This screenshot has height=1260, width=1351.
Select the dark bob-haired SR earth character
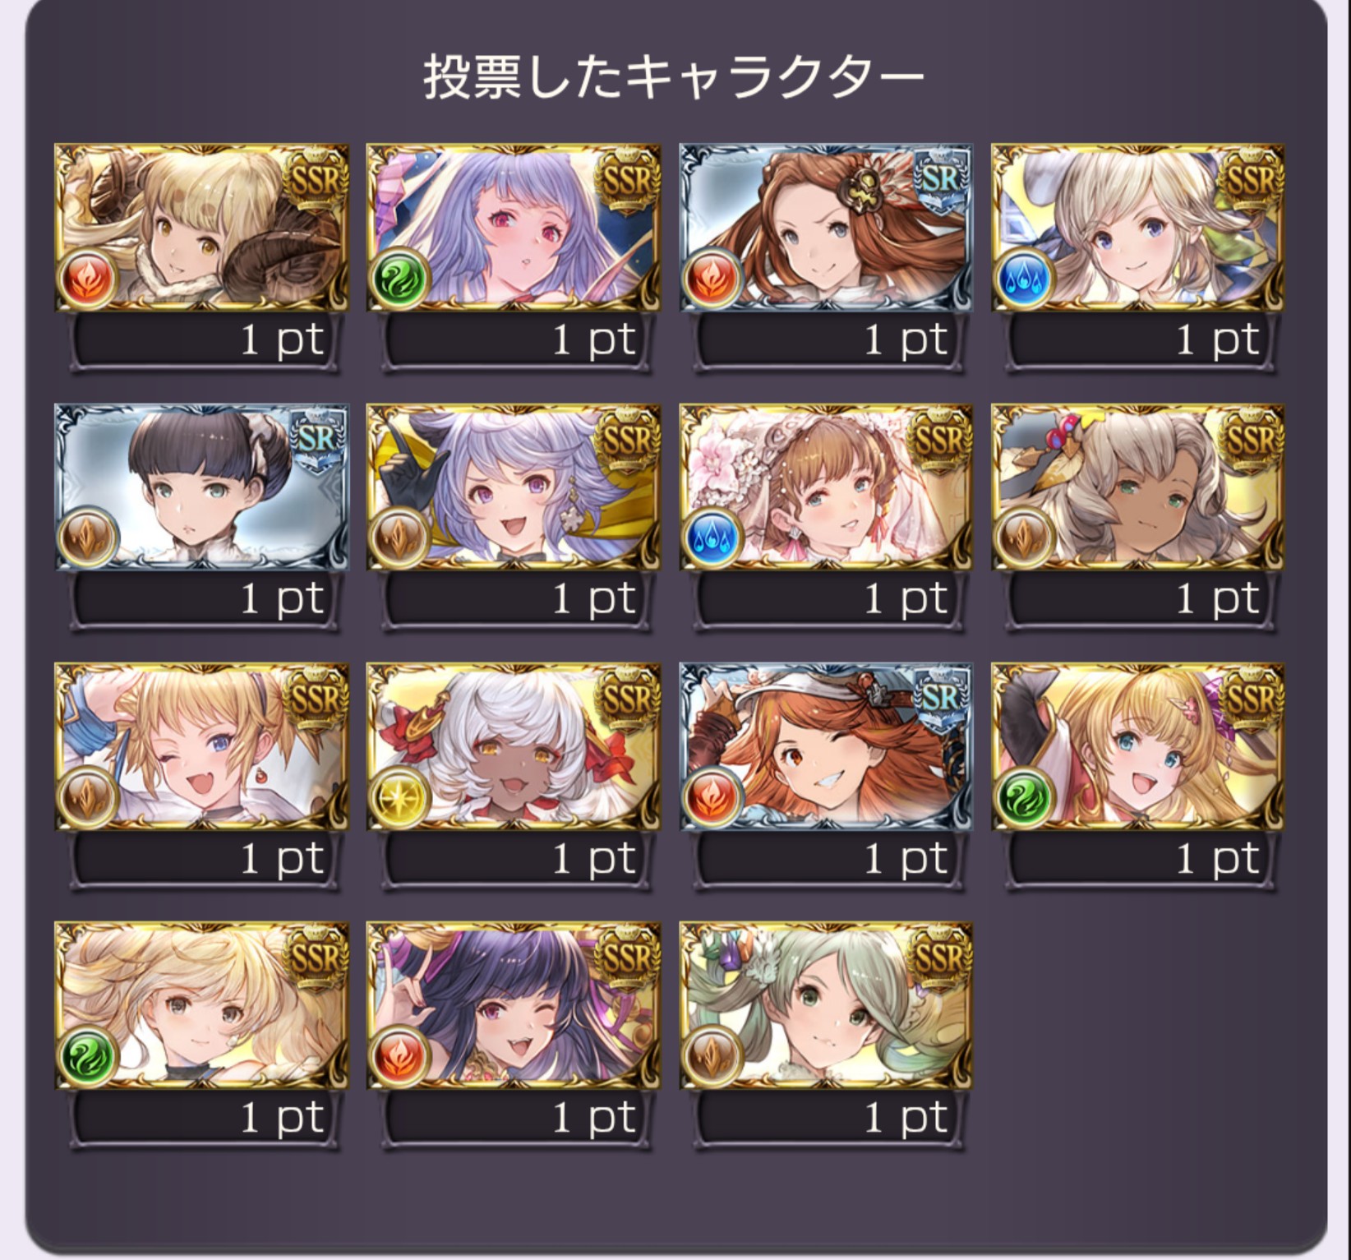coord(201,487)
